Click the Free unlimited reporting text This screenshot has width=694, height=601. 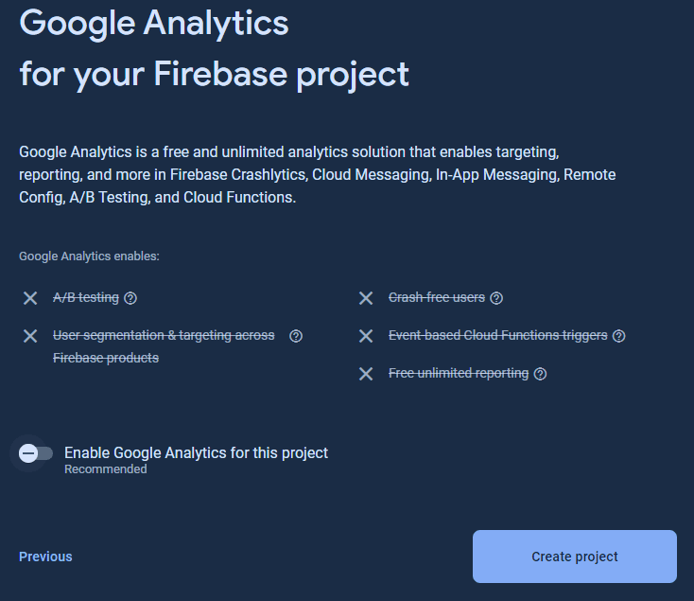[459, 374]
